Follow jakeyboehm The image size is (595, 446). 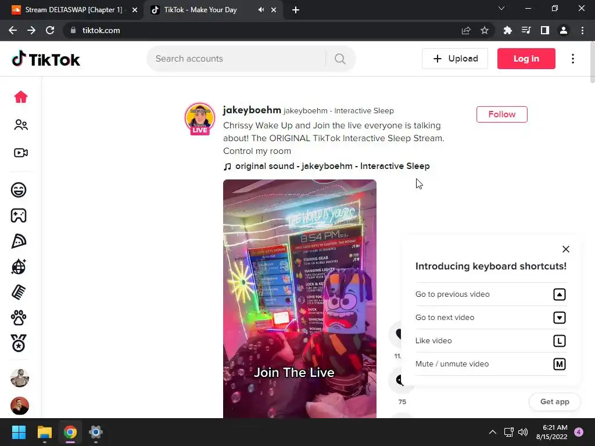[502, 114]
